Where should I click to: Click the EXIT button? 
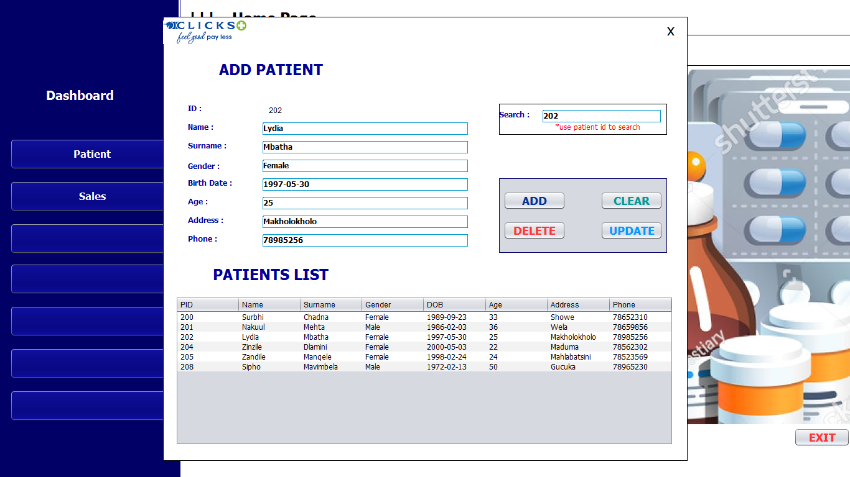click(821, 438)
